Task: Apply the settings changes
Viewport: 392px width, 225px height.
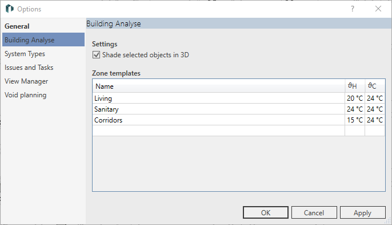Action: [x=362, y=212]
